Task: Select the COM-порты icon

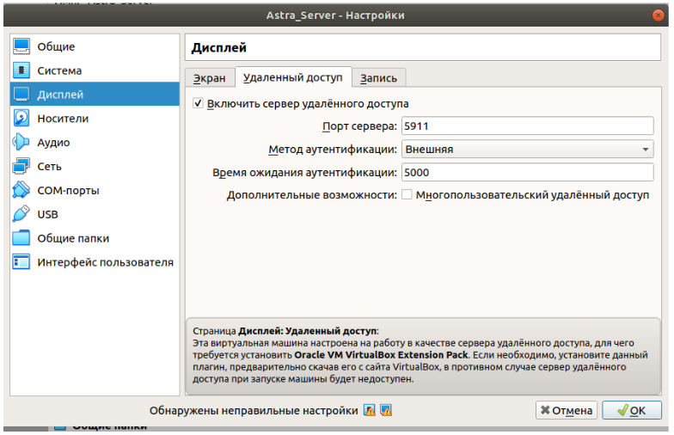Action: coord(21,190)
